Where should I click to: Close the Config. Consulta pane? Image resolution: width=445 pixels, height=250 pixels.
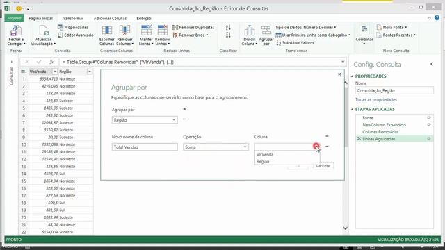pos(431,64)
